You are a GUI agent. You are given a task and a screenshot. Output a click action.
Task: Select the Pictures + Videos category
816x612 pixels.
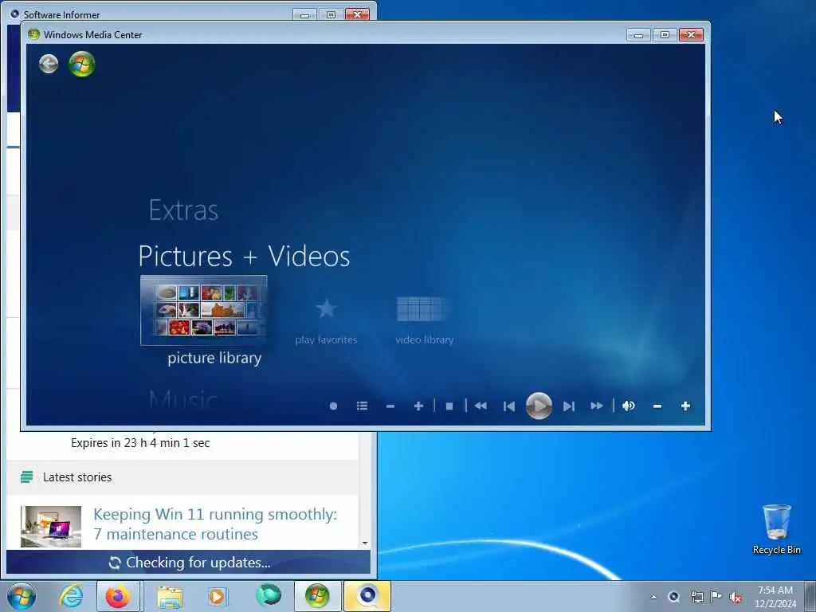pyautogui.click(x=244, y=256)
